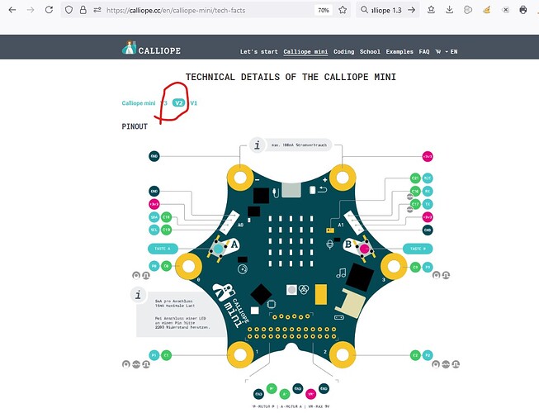Click the shield tracking protection icon

click(69, 10)
